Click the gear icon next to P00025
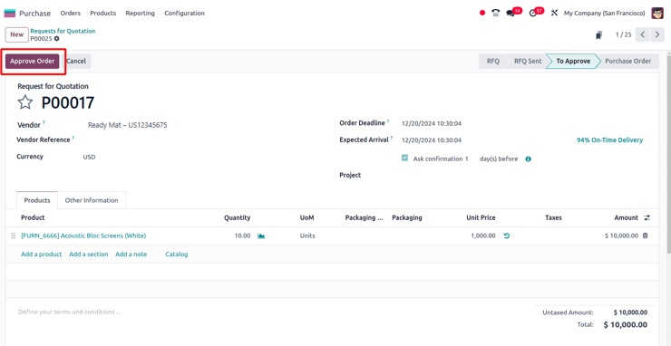The width and height of the screenshot is (671, 346). 56,38
